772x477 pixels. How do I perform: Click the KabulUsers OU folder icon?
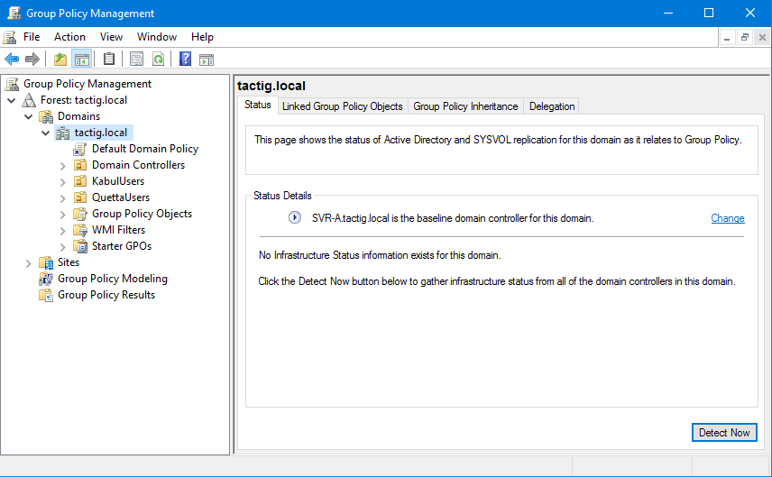80,181
